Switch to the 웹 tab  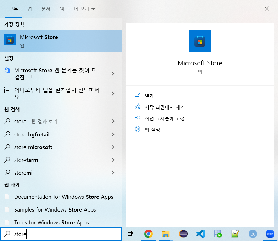(x=62, y=9)
